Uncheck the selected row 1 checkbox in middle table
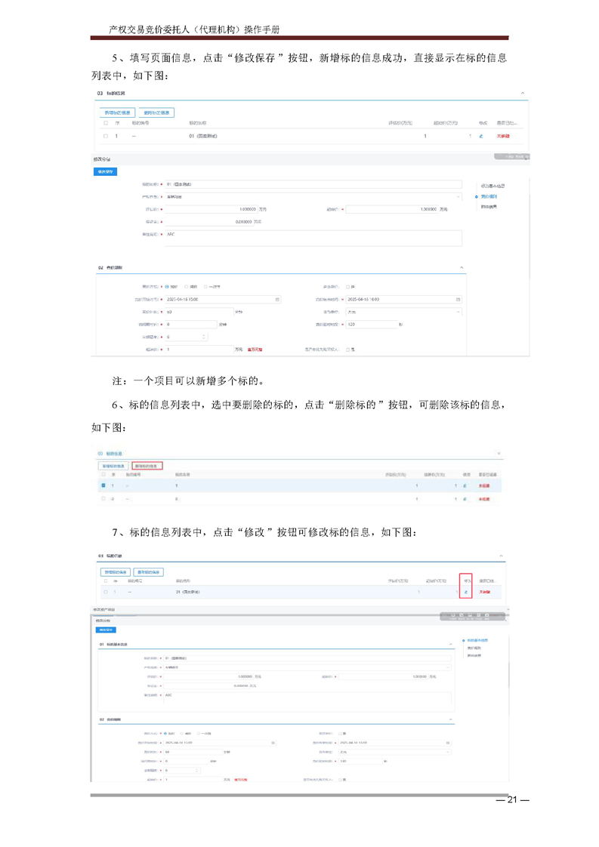 (103, 486)
